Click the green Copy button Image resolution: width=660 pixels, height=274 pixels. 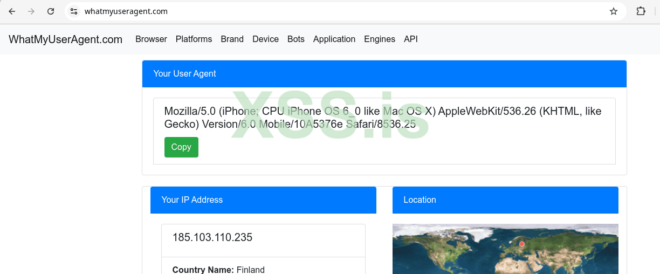[x=181, y=147]
